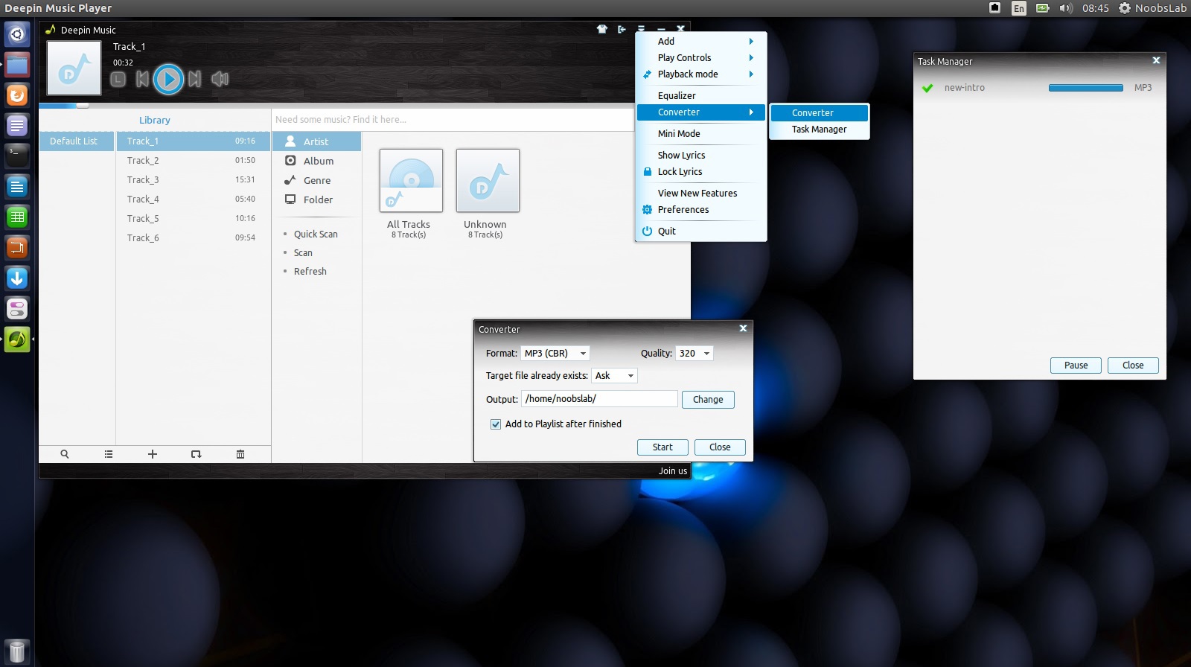Skip to the next track

[195, 79]
